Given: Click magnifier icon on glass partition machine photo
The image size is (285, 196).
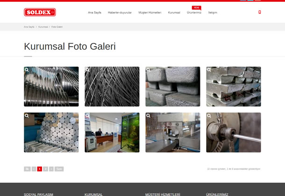Looking at the screenshot, I should [x=148, y=116].
